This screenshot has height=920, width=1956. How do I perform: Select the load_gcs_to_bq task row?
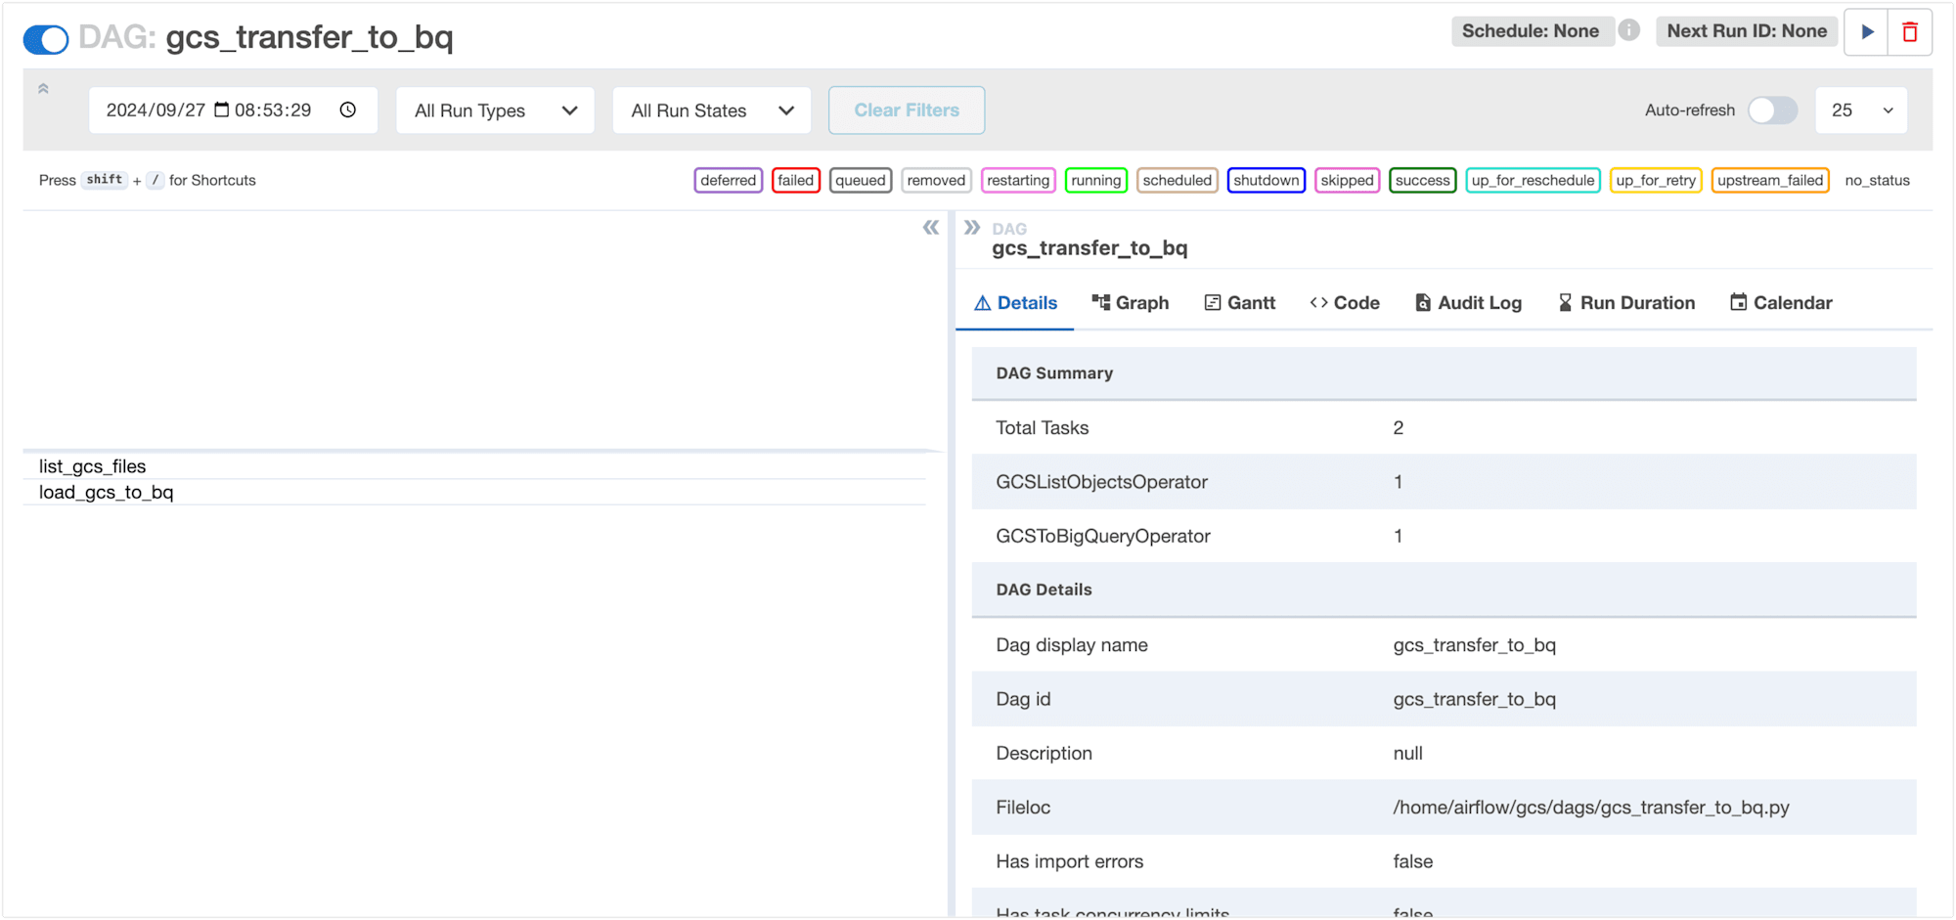(474, 492)
